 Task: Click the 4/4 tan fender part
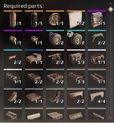(97, 97)
